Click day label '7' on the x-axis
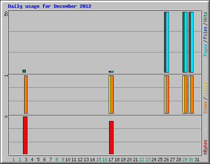Image resolution: width=210 pixels, height=164 pixels. [x=50, y=159]
